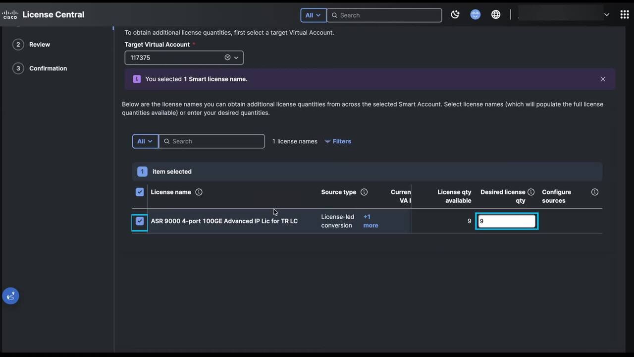Screen dimensions: 634x357
Task: Focus the license names Search field
Action: pyautogui.click(x=211, y=141)
